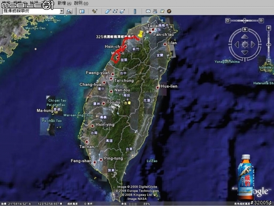The width and height of the screenshot is (274, 206).
Task: Click the Sky mode planet icon
Action: point(169,11)
